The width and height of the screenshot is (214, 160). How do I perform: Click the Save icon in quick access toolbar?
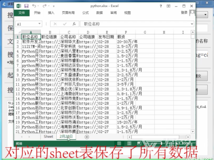click(26, 6)
